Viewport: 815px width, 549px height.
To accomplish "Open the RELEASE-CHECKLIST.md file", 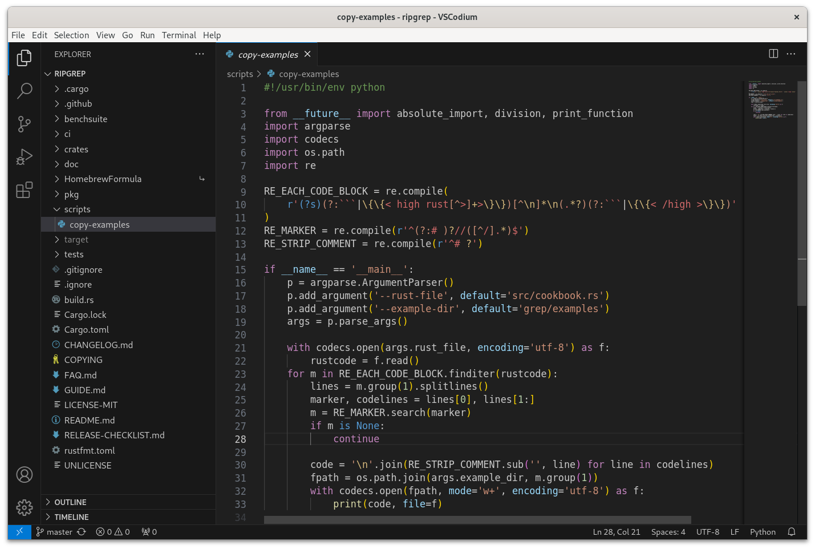I will pyautogui.click(x=128, y=435).
